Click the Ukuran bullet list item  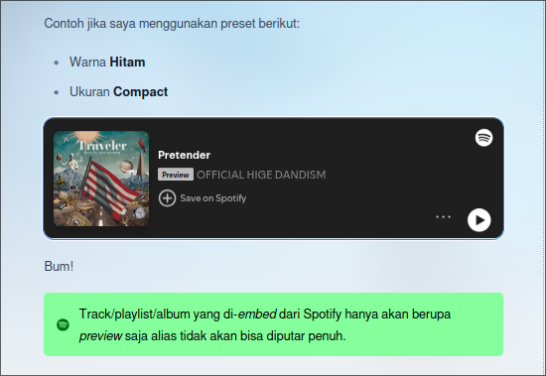point(119,92)
